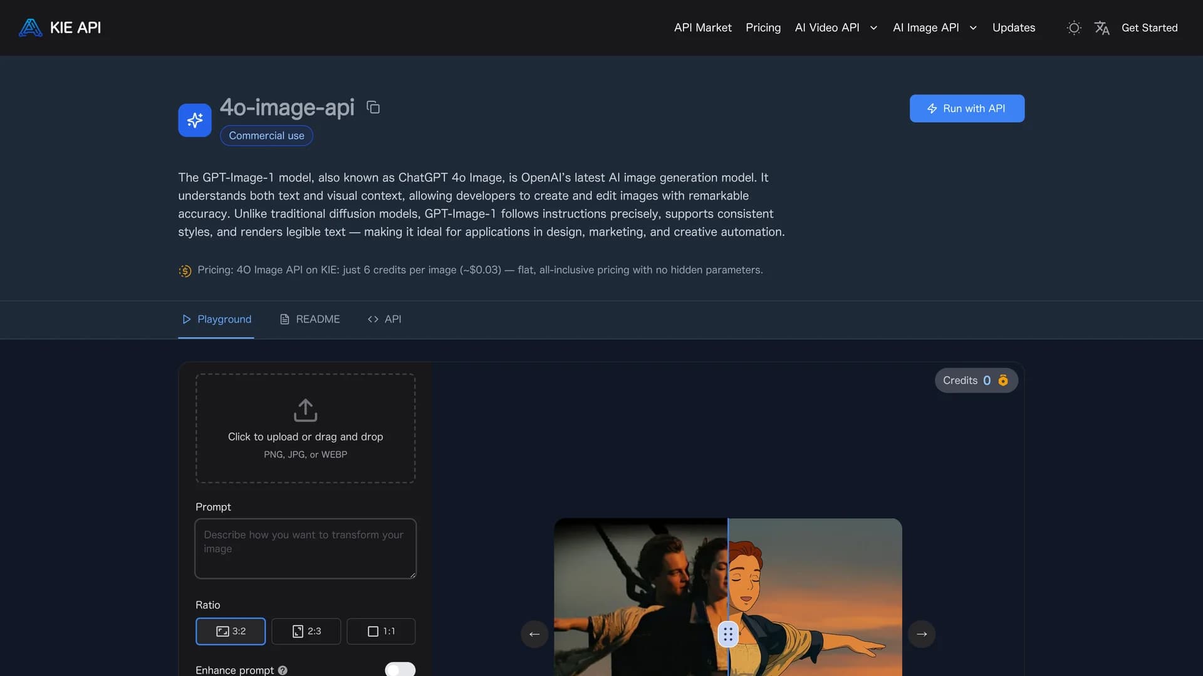Click the image upload drop zone
Screen dimensions: 1203x676
(x=305, y=428)
